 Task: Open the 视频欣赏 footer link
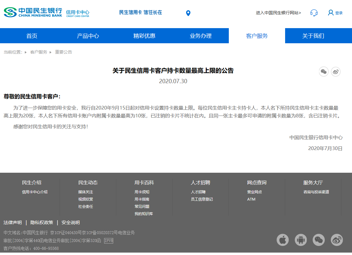pos(86,199)
